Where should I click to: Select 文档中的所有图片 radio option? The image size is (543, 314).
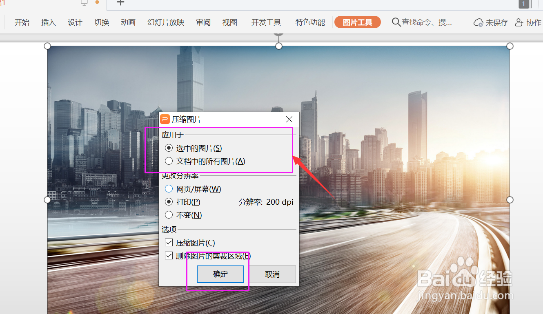coord(205,161)
